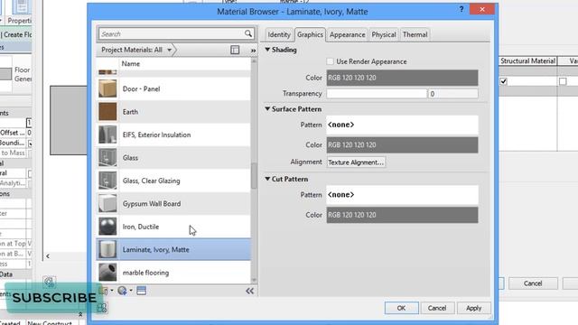Enable Use Render Appearance checkbox
Screen dimensions: 578x325
coord(330,61)
